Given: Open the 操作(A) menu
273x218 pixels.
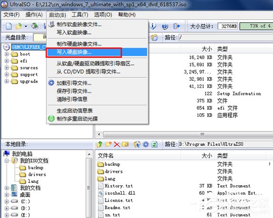Looking at the screenshot, I should point(34,15).
